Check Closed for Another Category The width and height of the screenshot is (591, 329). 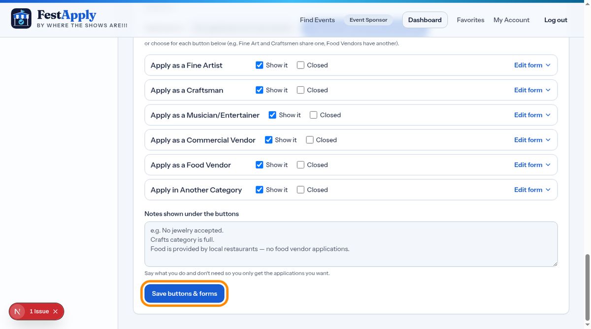pyautogui.click(x=300, y=190)
